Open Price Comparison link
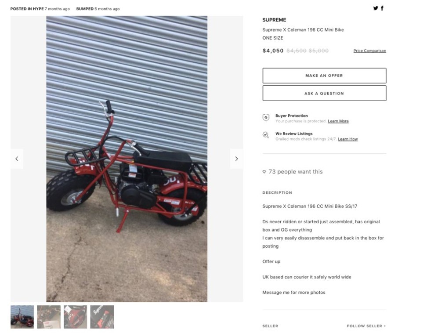This screenshot has height=333, width=427. tap(369, 51)
